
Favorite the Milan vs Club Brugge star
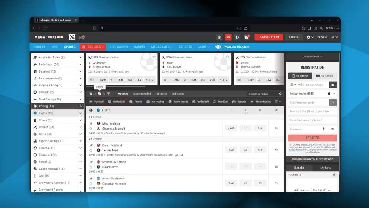pyautogui.click(x=228, y=57)
